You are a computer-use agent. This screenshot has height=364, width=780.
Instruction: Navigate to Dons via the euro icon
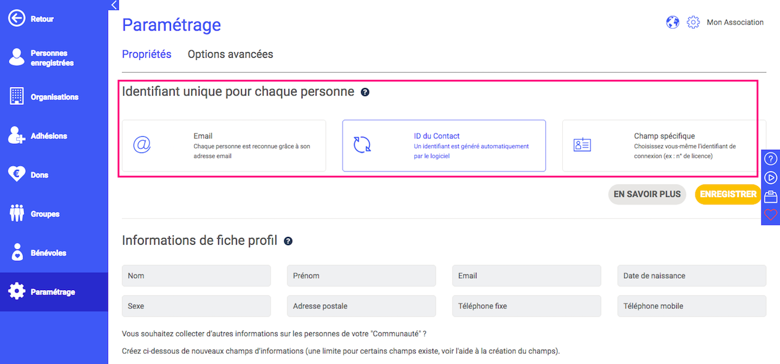[x=39, y=174]
